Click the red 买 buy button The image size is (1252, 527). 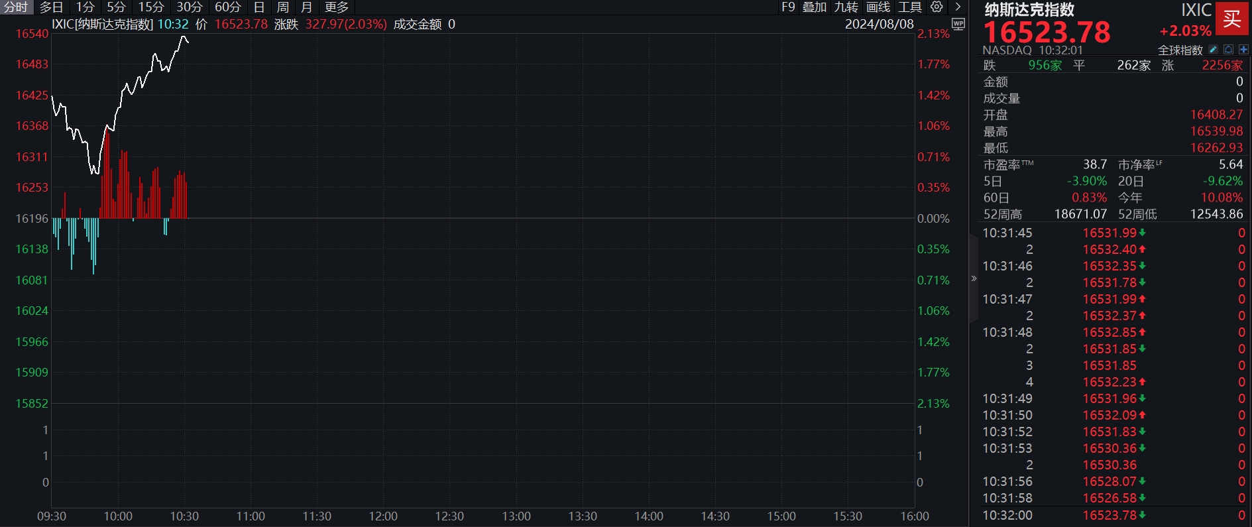pos(1232,18)
